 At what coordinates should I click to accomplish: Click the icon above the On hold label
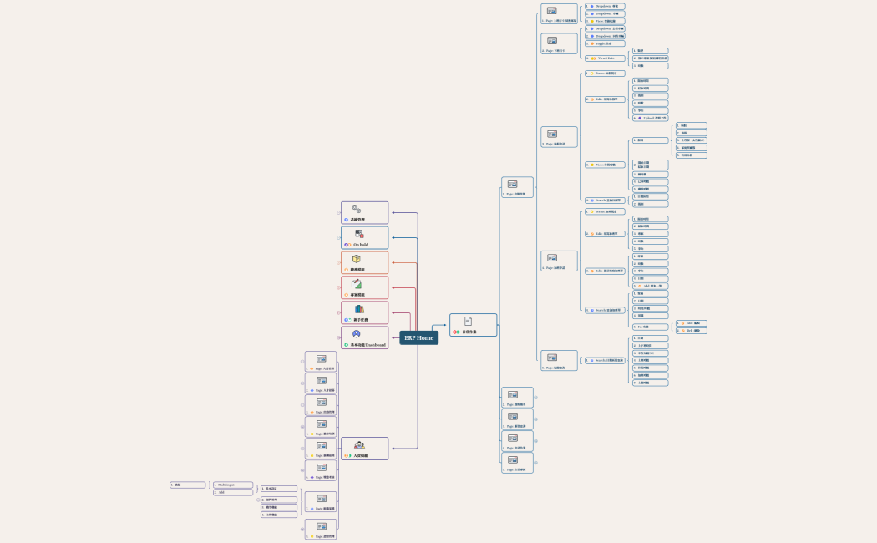(x=359, y=234)
